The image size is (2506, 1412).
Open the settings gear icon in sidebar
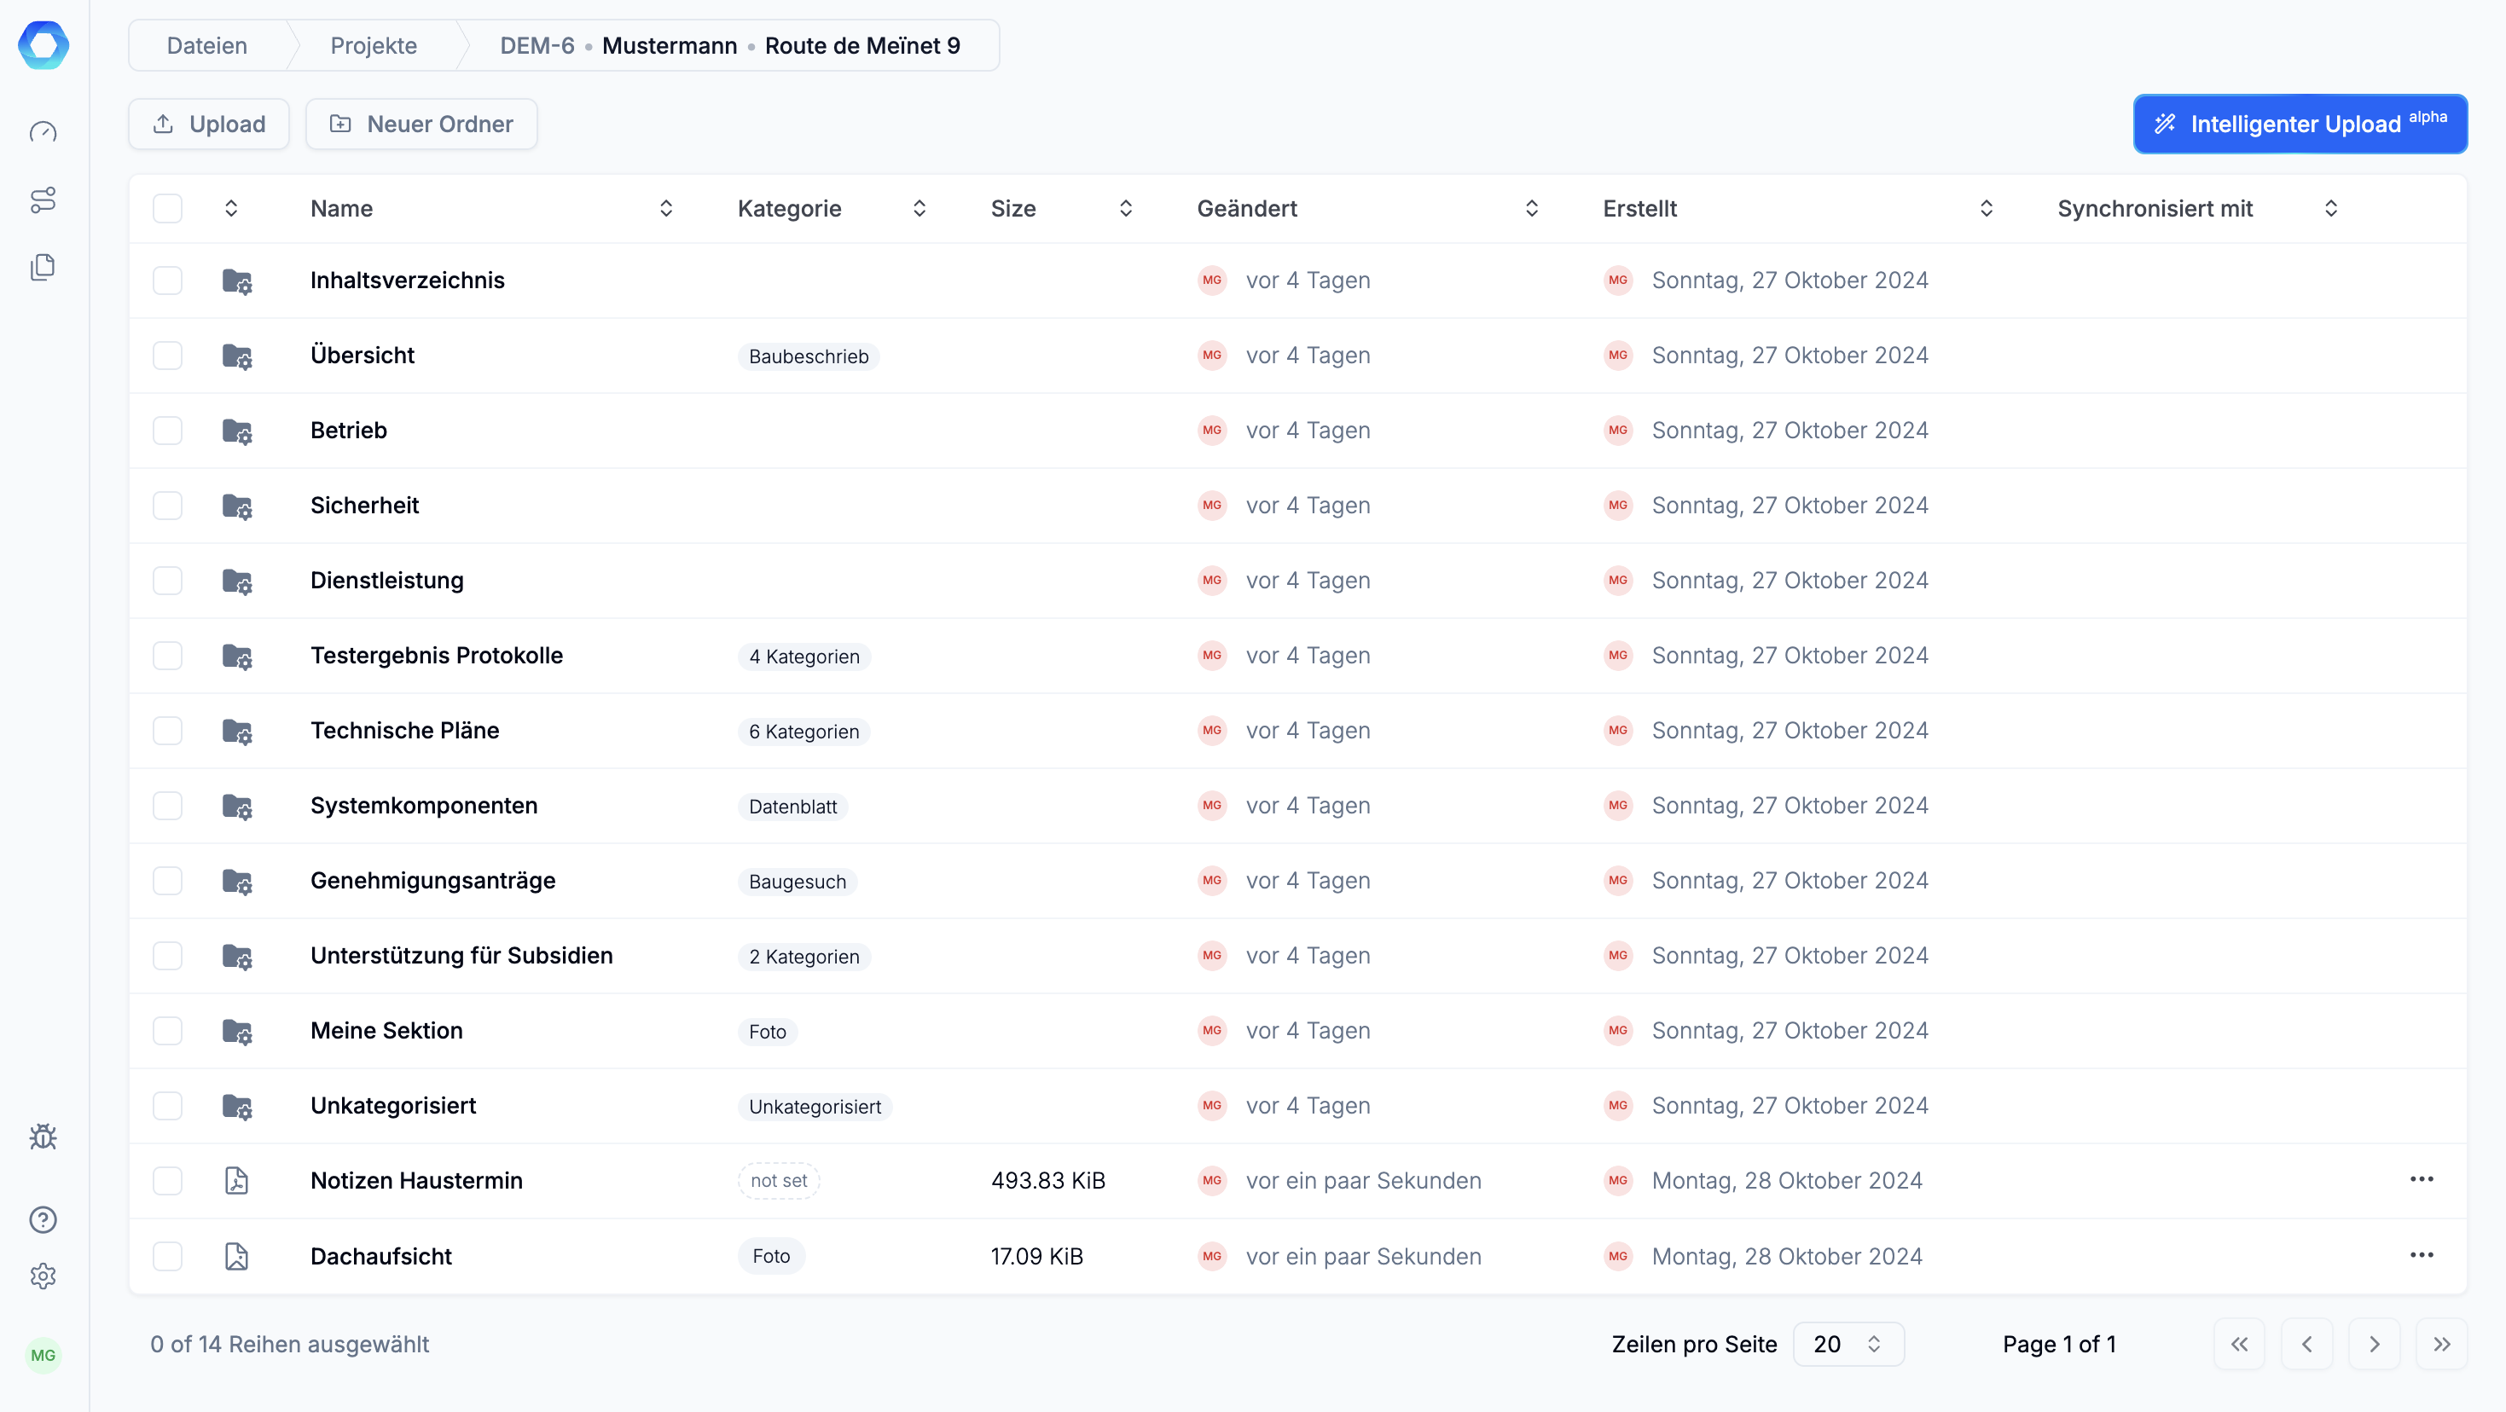pyautogui.click(x=44, y=1276)
